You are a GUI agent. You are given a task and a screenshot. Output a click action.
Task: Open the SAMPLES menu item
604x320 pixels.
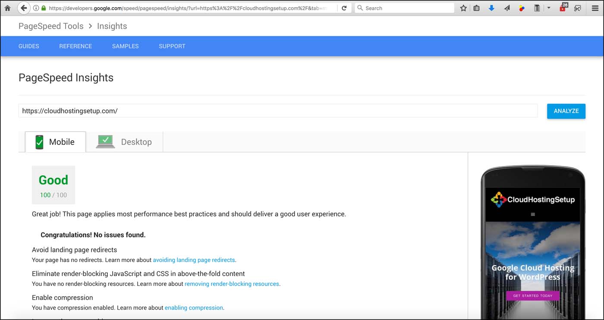tap(125, 46)
